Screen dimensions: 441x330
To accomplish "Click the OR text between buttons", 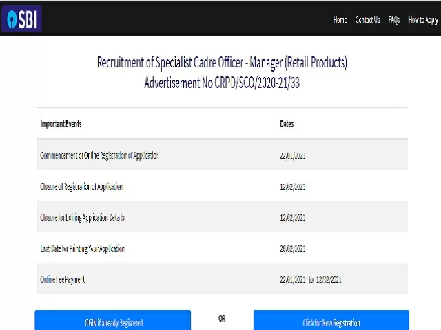I will [x=222, y=318].
